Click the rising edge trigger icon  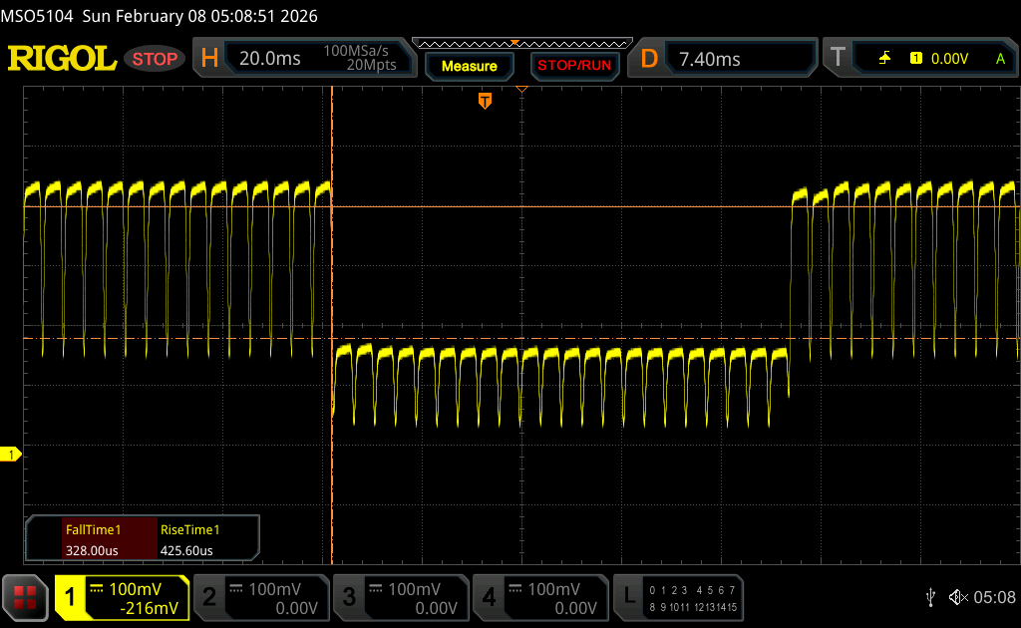[x=884, y=59]
